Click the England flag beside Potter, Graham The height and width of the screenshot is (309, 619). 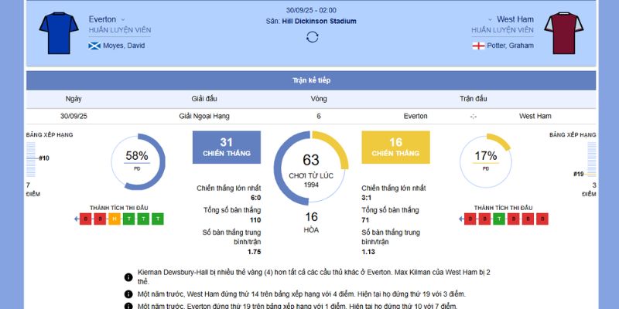click(x=478, y=46)
